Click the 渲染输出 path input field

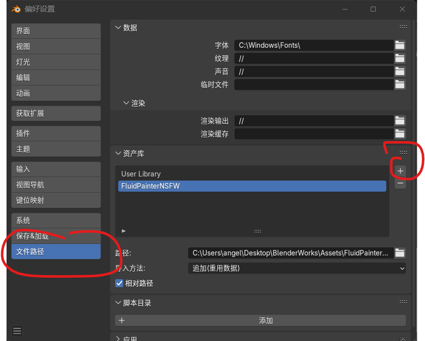click(314, 121)
